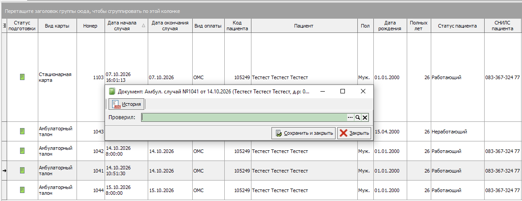Sort by the Статус подготовки column header
Viewport: 522px width, 201px height.
(22, 26)
